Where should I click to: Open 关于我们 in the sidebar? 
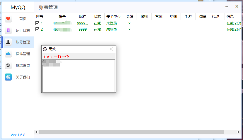pos(23,77)
